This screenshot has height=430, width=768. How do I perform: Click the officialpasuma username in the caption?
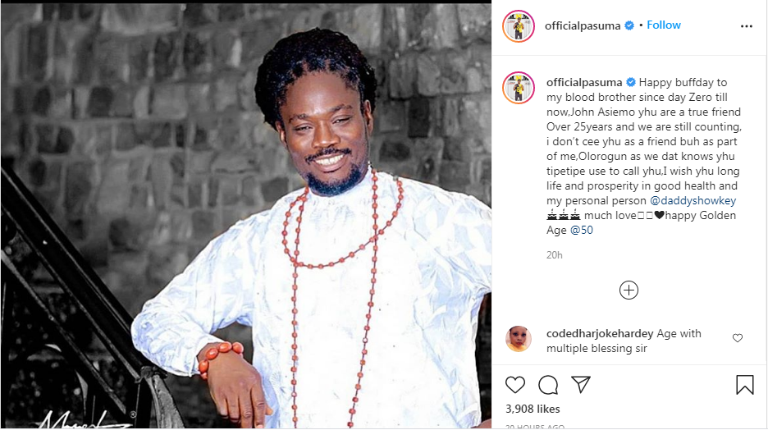click(585, 82)
